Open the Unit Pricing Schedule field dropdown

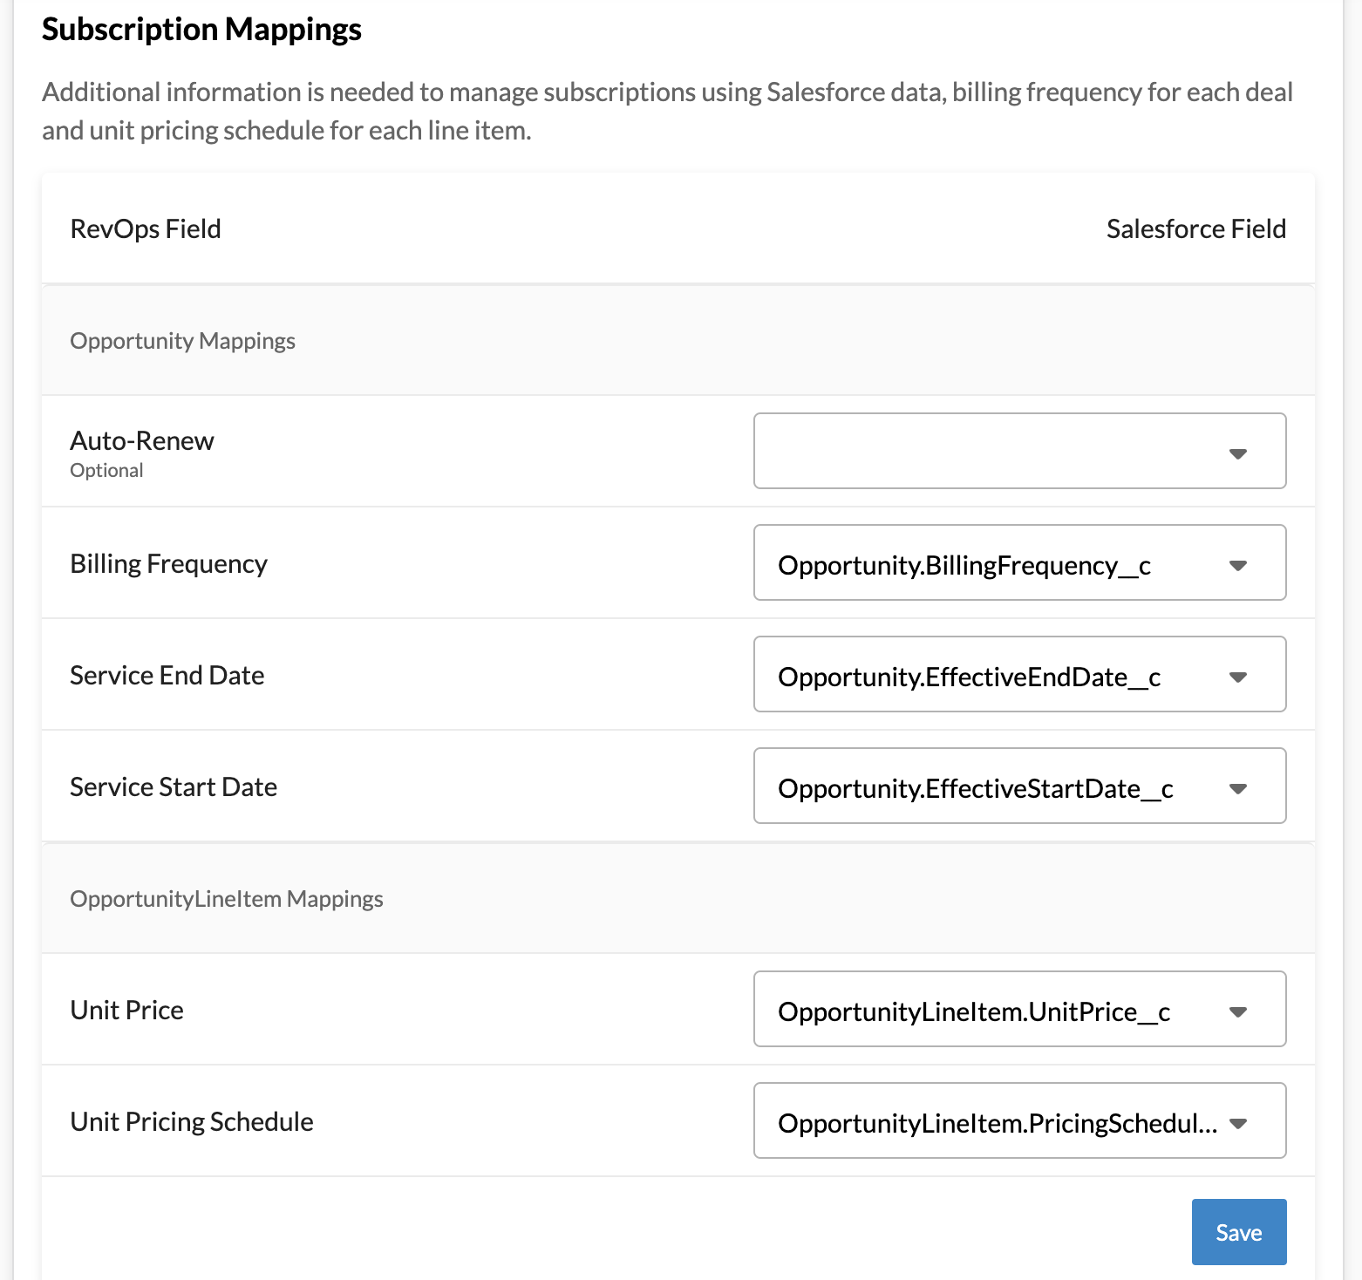(x=1019, y=1120)
